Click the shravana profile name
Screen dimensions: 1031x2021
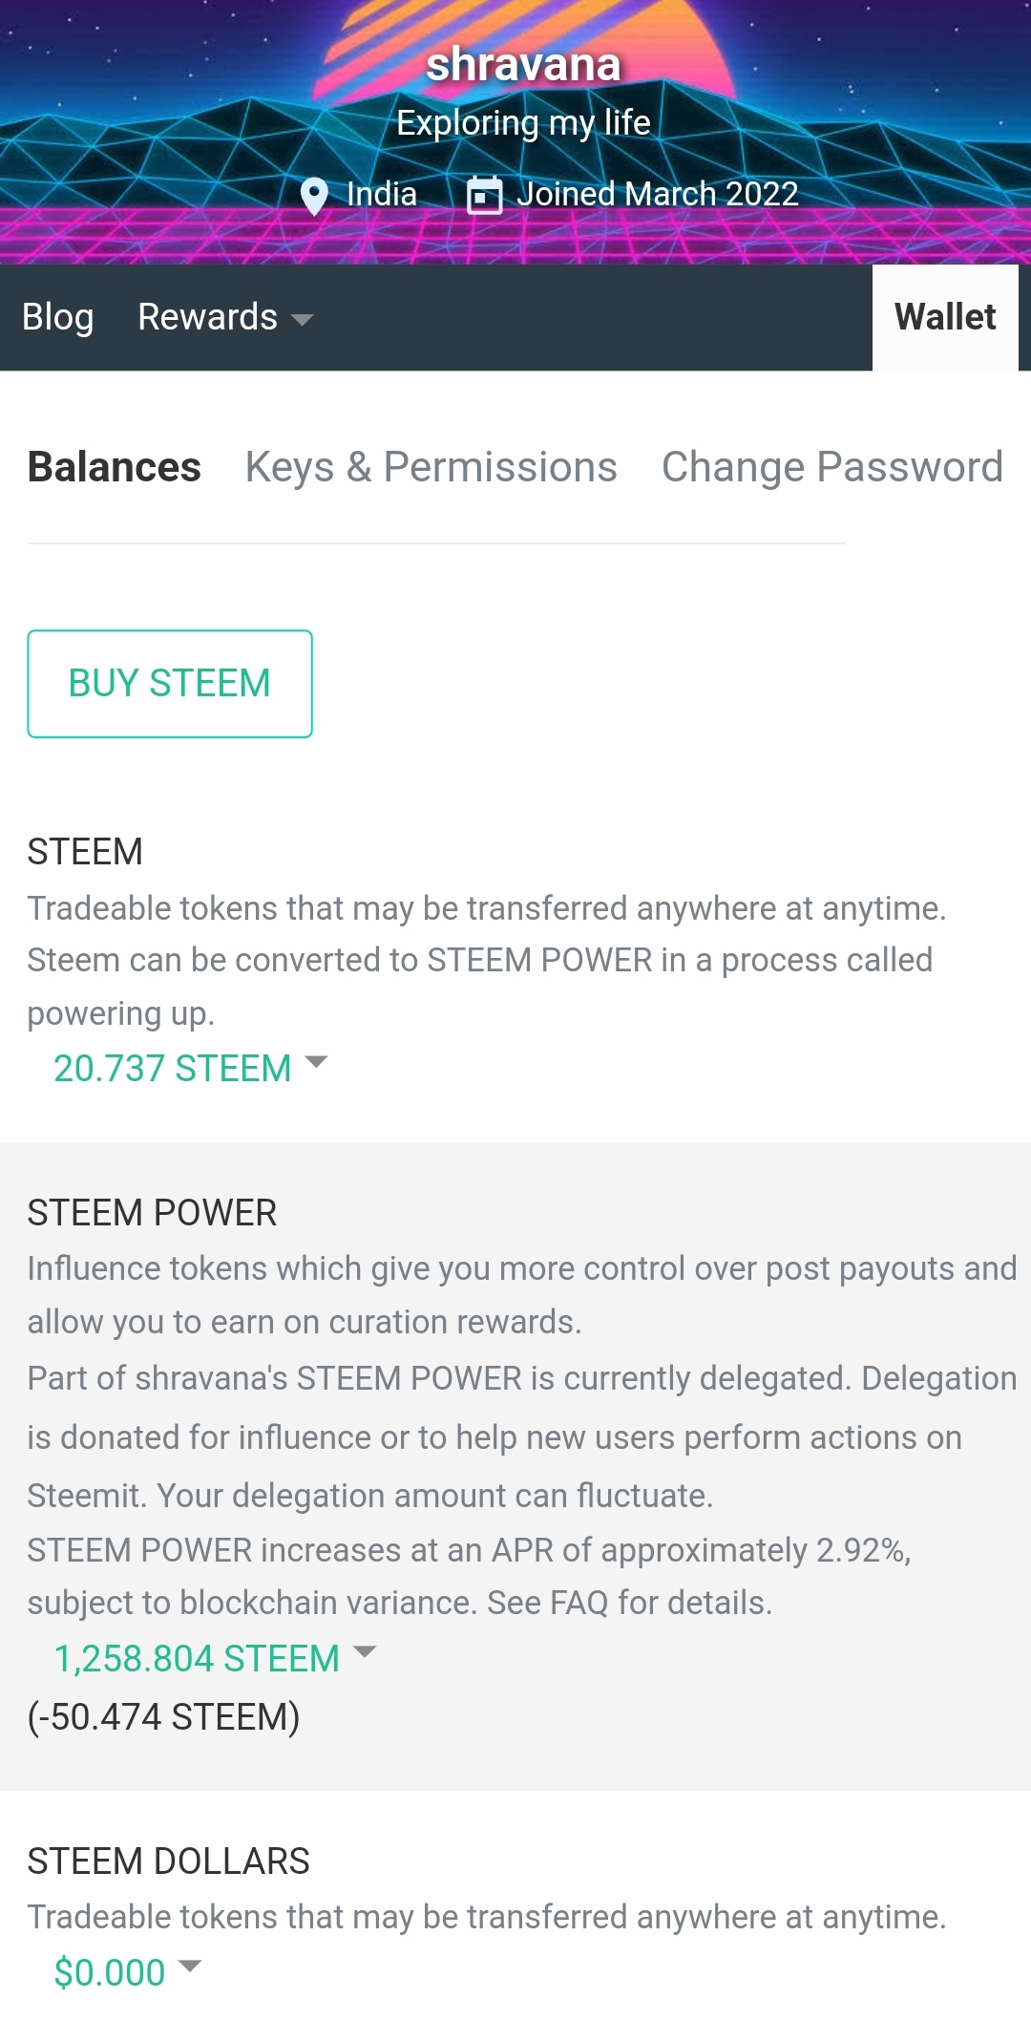[523, 65]
